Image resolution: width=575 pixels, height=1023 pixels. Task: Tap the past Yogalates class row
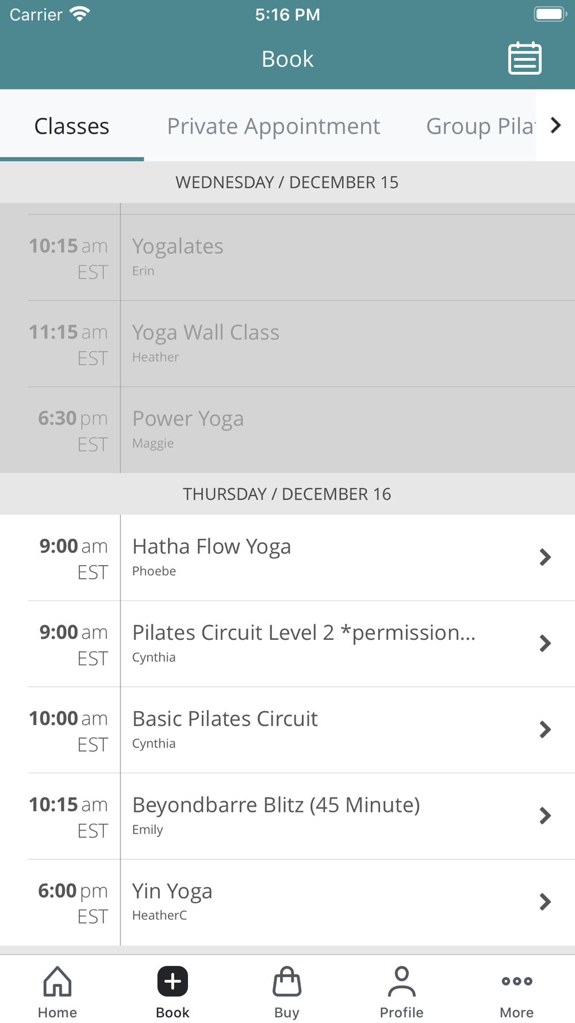(x=178, y=246)
